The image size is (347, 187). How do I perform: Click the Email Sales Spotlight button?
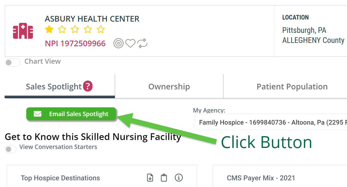(x=71, y=114)
